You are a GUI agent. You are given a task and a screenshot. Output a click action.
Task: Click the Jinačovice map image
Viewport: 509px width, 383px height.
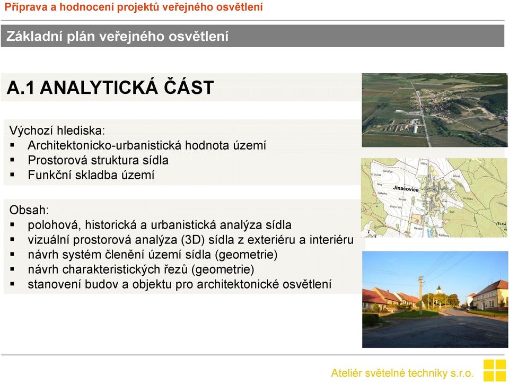point(434,197)
